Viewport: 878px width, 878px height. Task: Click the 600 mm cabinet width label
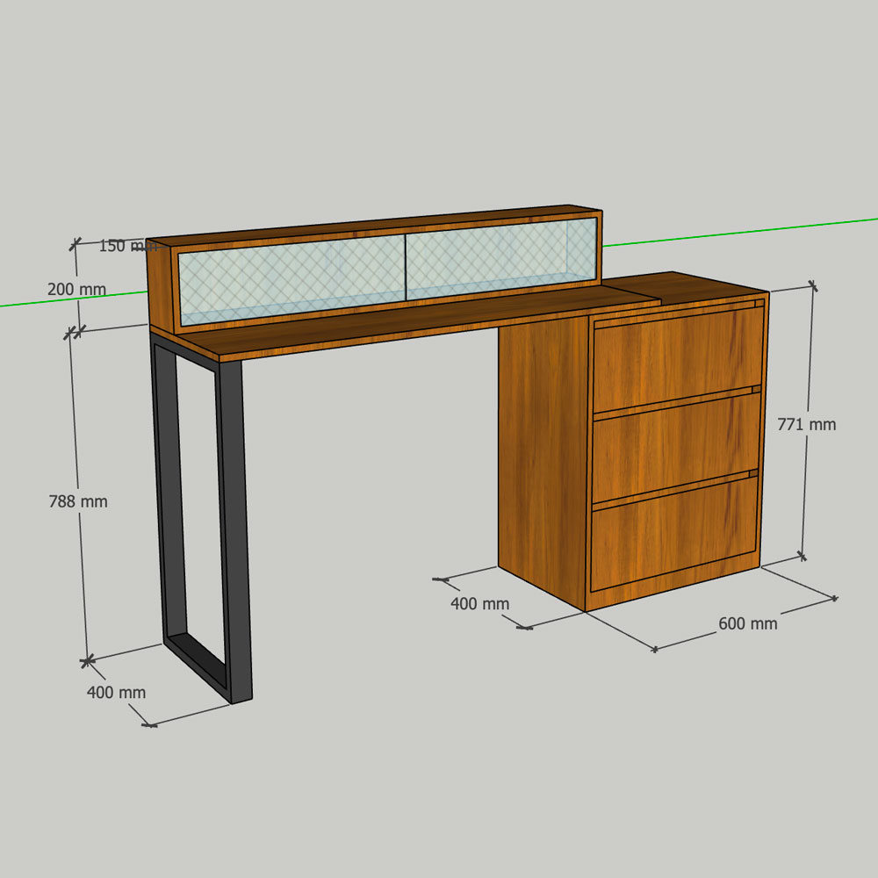coord(747,623)
